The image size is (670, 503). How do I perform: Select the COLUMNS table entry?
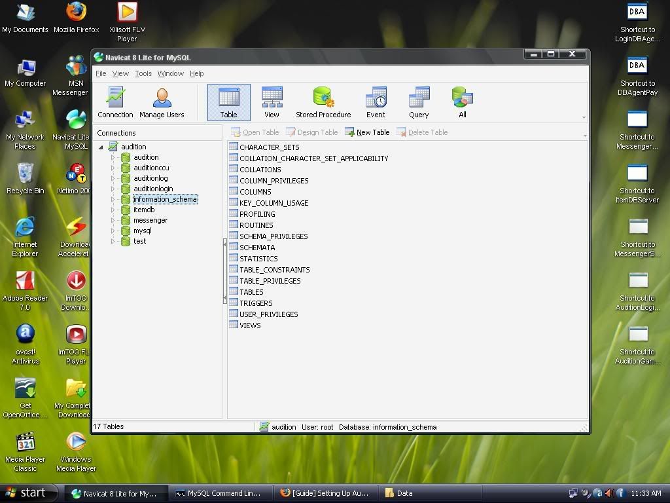pos(255,192)
